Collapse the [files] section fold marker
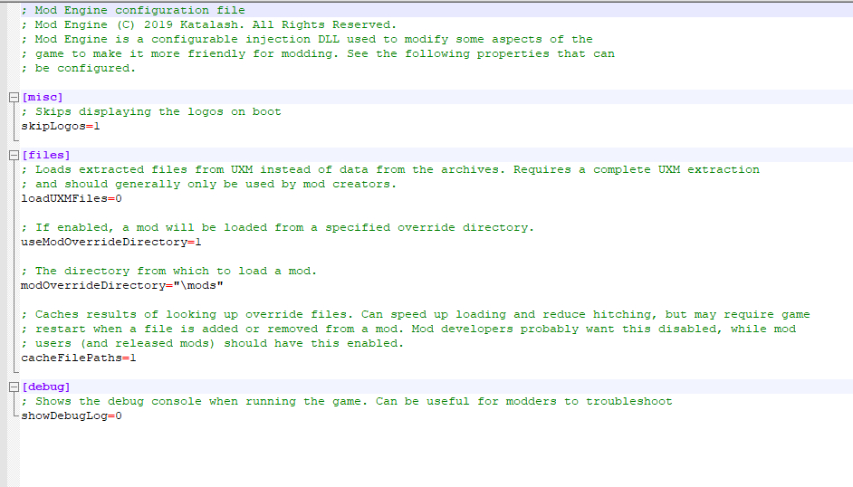 (13, 156)
